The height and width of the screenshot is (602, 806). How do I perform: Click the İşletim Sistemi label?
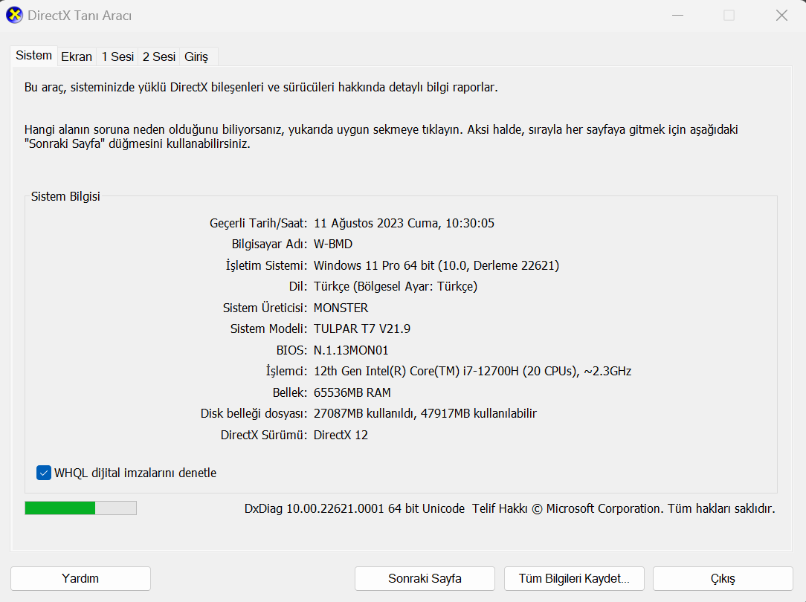click(266, 265)
